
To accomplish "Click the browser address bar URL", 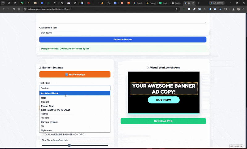I will (49, 9).
